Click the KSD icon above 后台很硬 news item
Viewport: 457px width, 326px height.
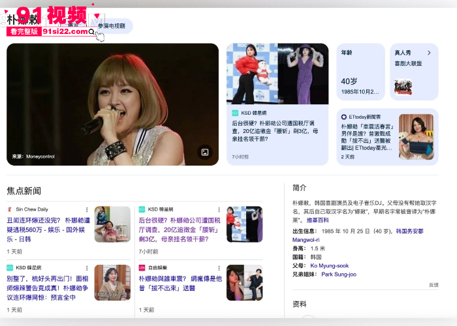click(x=142, y=209)
